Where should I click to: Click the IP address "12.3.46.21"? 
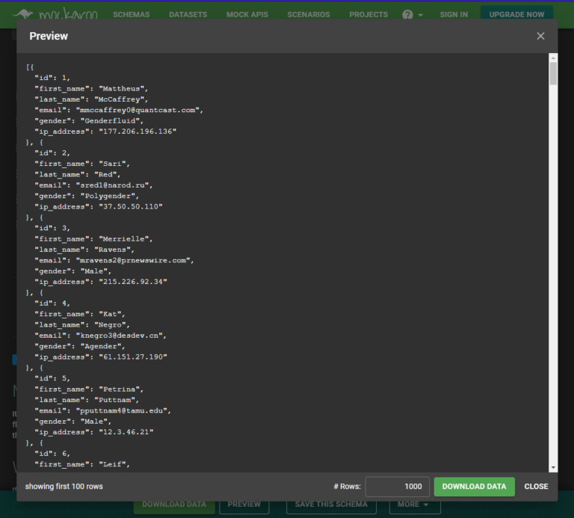click(x=126, y=432)
